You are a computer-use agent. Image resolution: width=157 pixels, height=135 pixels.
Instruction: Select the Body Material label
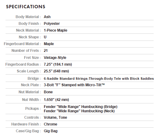(x=28, y=17)
